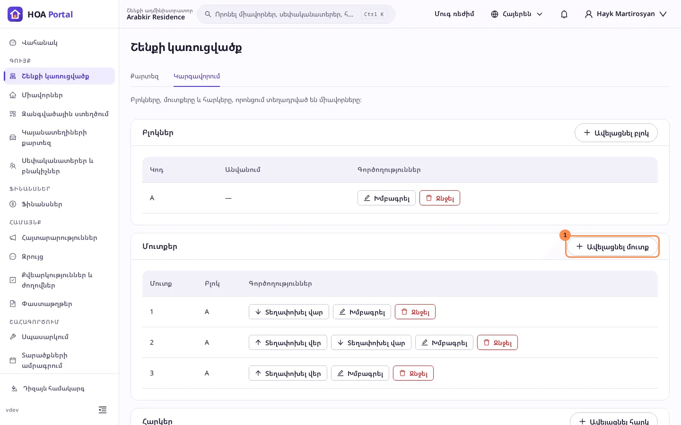
Task: Move entrance 2 up
Action: click(288, 342)
